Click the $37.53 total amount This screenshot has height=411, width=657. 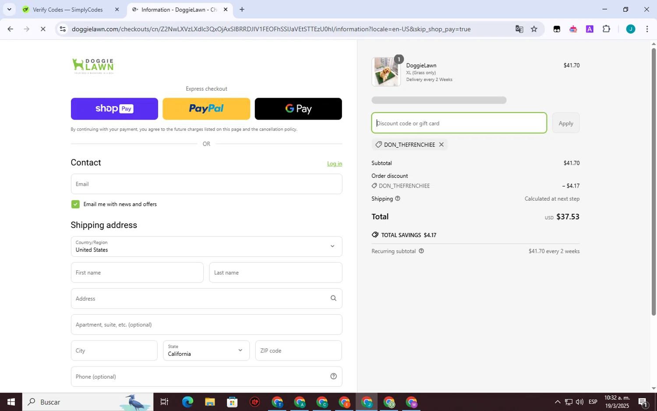coord(568,216)
